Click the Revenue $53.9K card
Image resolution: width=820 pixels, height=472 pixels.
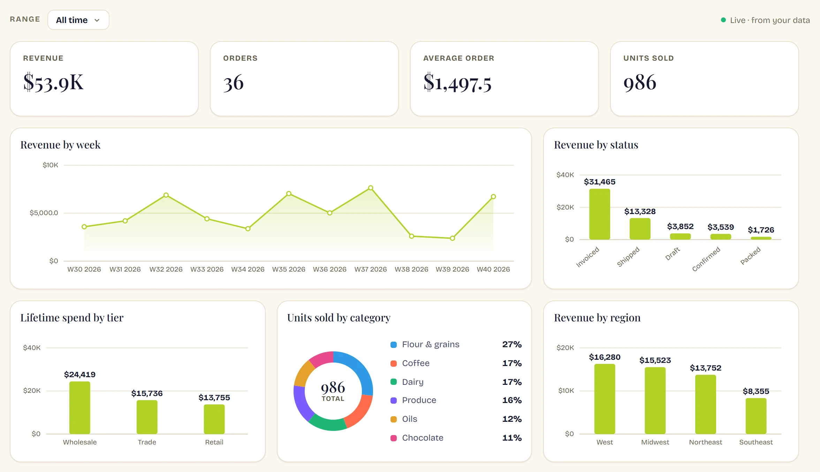pyautogui.click(x=104, y=79)
